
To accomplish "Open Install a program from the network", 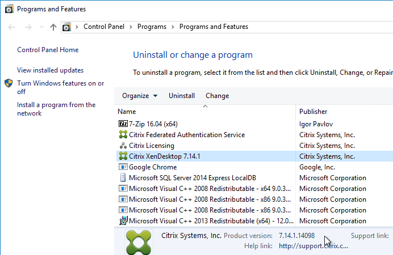I will coord(56,109).
